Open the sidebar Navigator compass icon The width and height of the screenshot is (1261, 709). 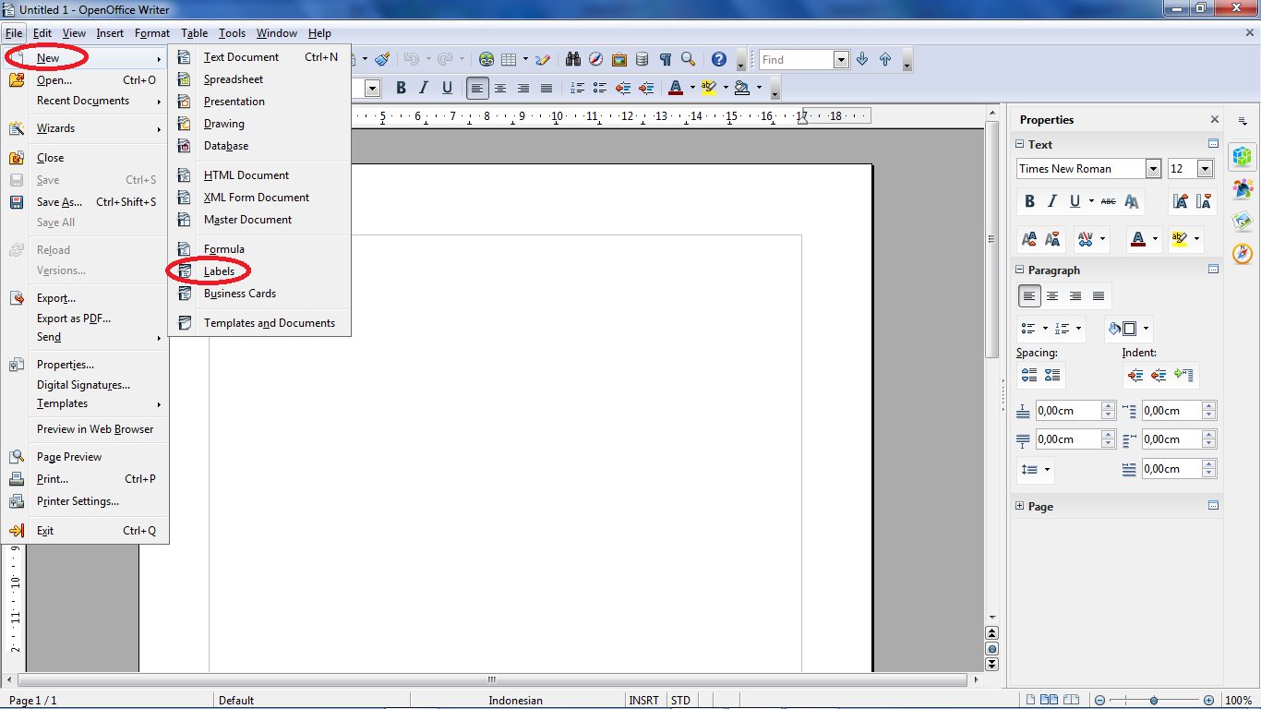(x=1243, y=254)
